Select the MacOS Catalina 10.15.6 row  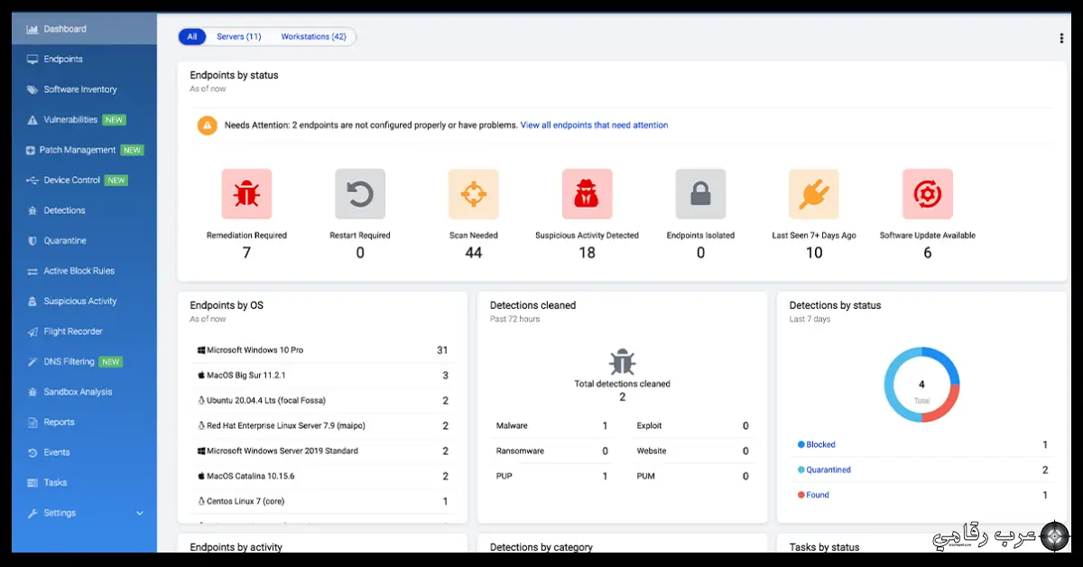pyautogui.click(x=323, y=477)
